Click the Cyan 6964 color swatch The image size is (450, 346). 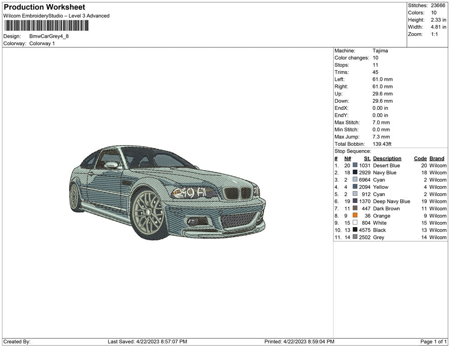pos(355,180)
